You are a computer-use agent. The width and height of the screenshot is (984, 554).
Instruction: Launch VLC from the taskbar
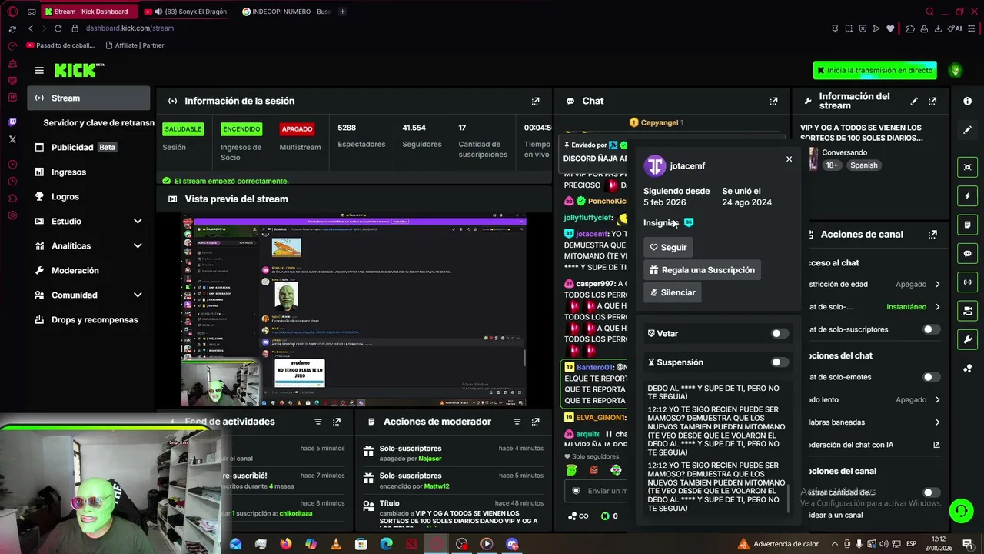[336, 544]
